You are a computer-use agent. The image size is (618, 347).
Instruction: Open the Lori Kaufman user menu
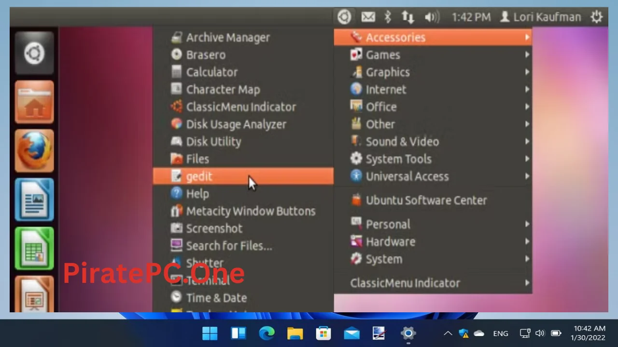(x=540, y=17)
